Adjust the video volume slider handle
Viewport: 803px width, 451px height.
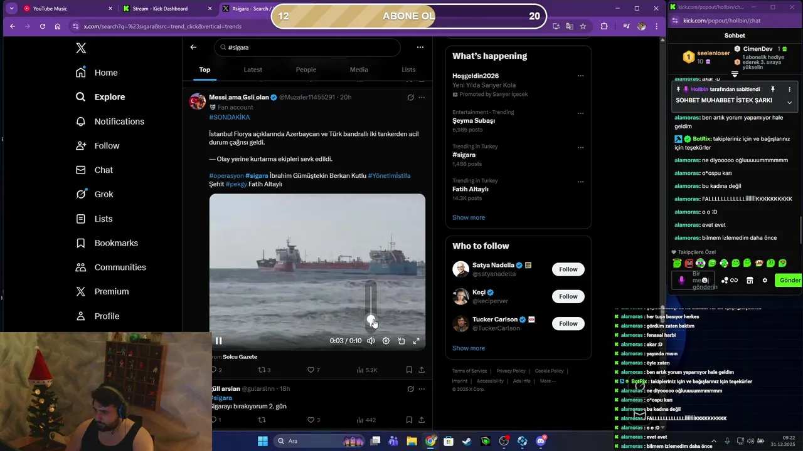371,319
